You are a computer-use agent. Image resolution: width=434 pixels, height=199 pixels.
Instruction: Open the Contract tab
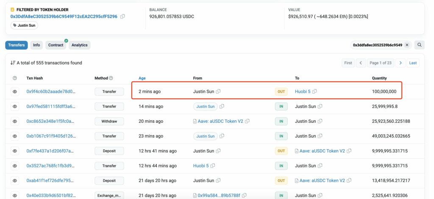[56, 45]
